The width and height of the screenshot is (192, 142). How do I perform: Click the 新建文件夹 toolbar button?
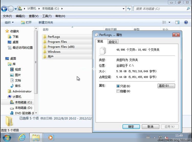pyautogui.click(x=46, y=22)
